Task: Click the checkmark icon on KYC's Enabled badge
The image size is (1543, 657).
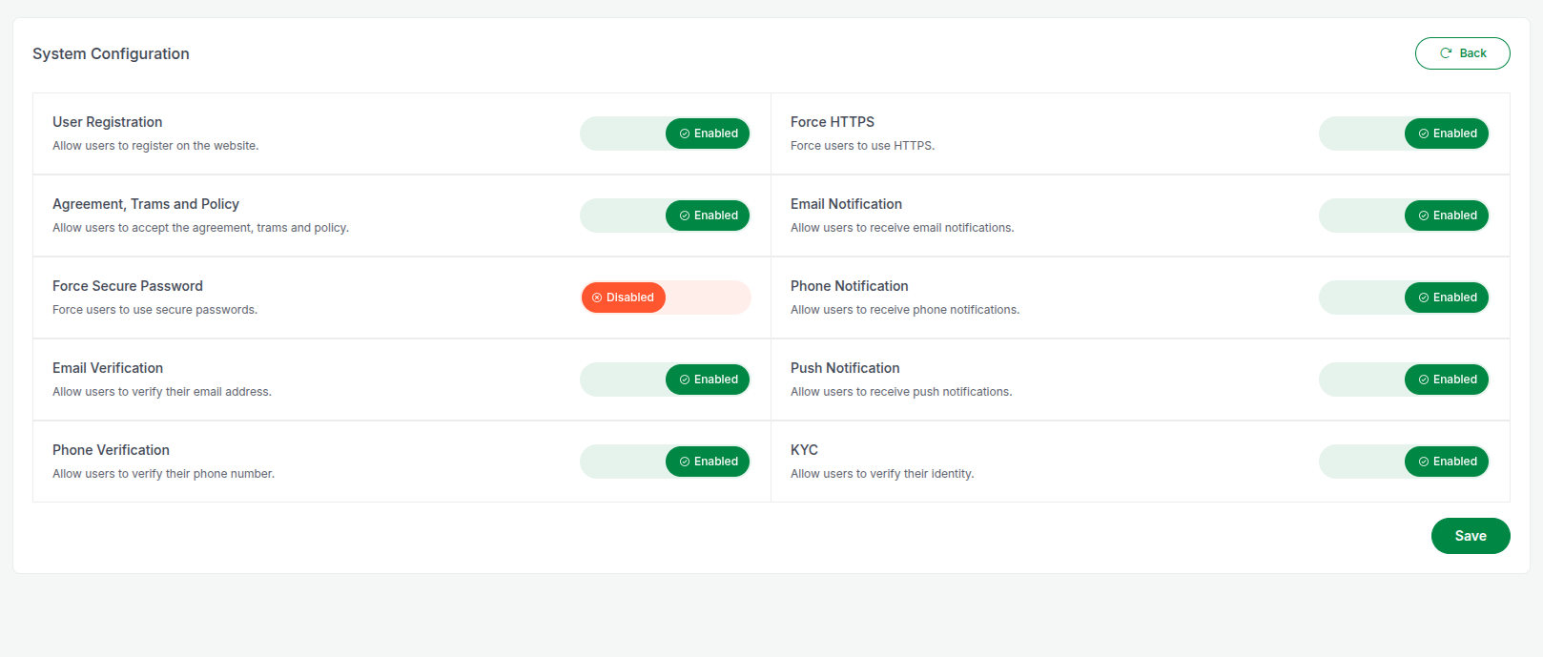Action: (1424, 462)
